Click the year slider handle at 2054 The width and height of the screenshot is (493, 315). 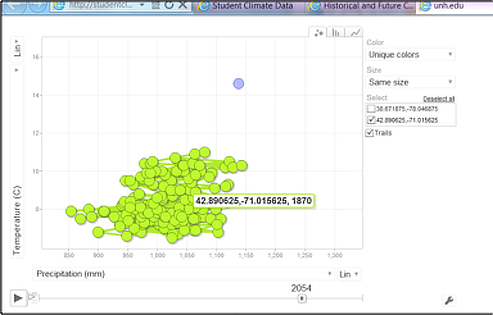(x=302, y=298)
